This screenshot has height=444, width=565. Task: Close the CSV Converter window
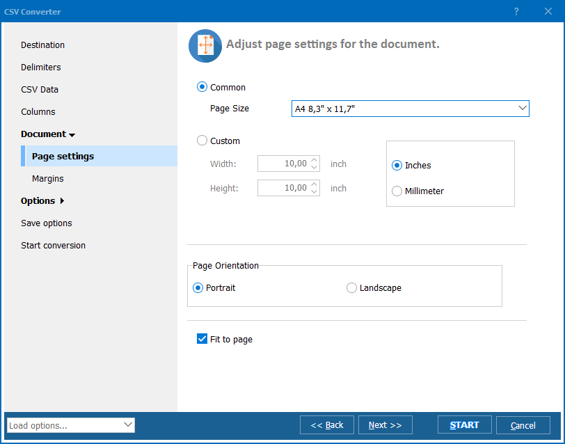[x=548, y=11]
